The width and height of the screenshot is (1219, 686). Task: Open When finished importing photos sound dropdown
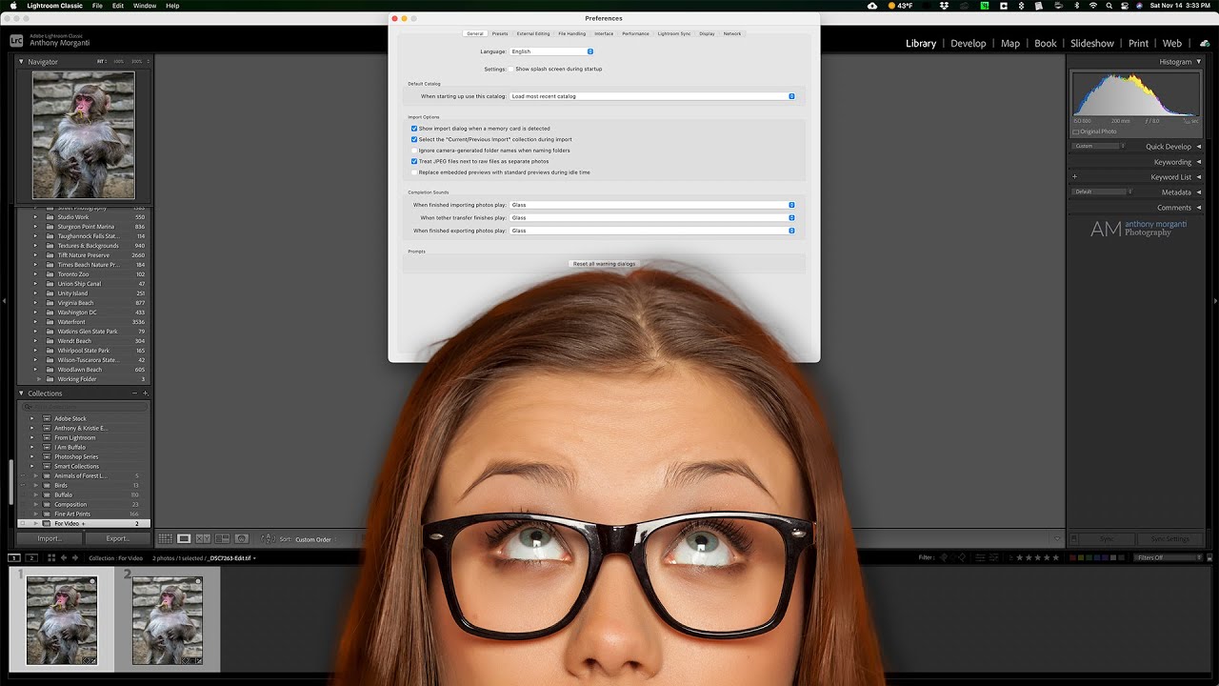[652, 205]
